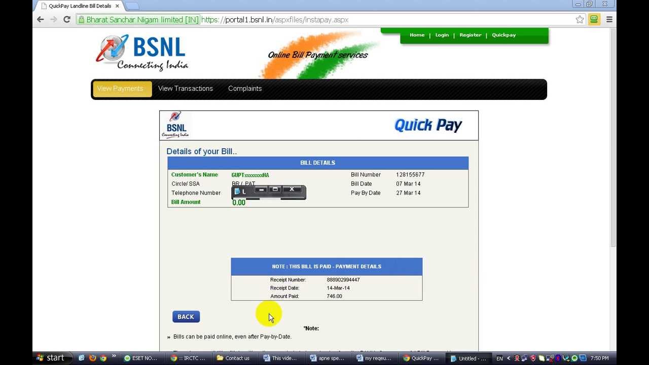This screenshot has height=365, width=649.
Task: Click the floating overlay window's document icon
Action: [x=237, y=192]
